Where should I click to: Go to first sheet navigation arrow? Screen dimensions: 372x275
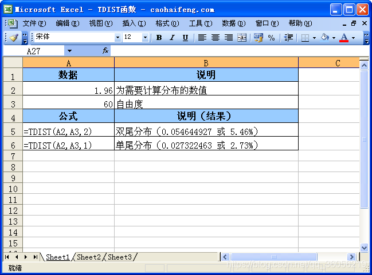click(7, 257)
